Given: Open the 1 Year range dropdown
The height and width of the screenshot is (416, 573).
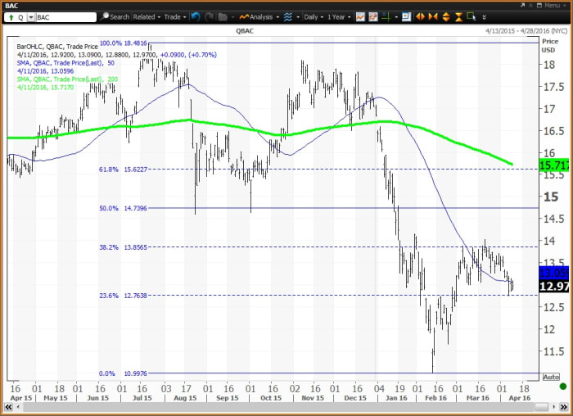Looking at the screenshot, I should (338, 16).
